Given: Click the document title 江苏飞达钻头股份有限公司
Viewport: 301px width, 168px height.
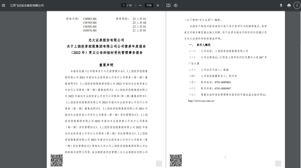Looking at the screenshot, I should coord(27,5).
